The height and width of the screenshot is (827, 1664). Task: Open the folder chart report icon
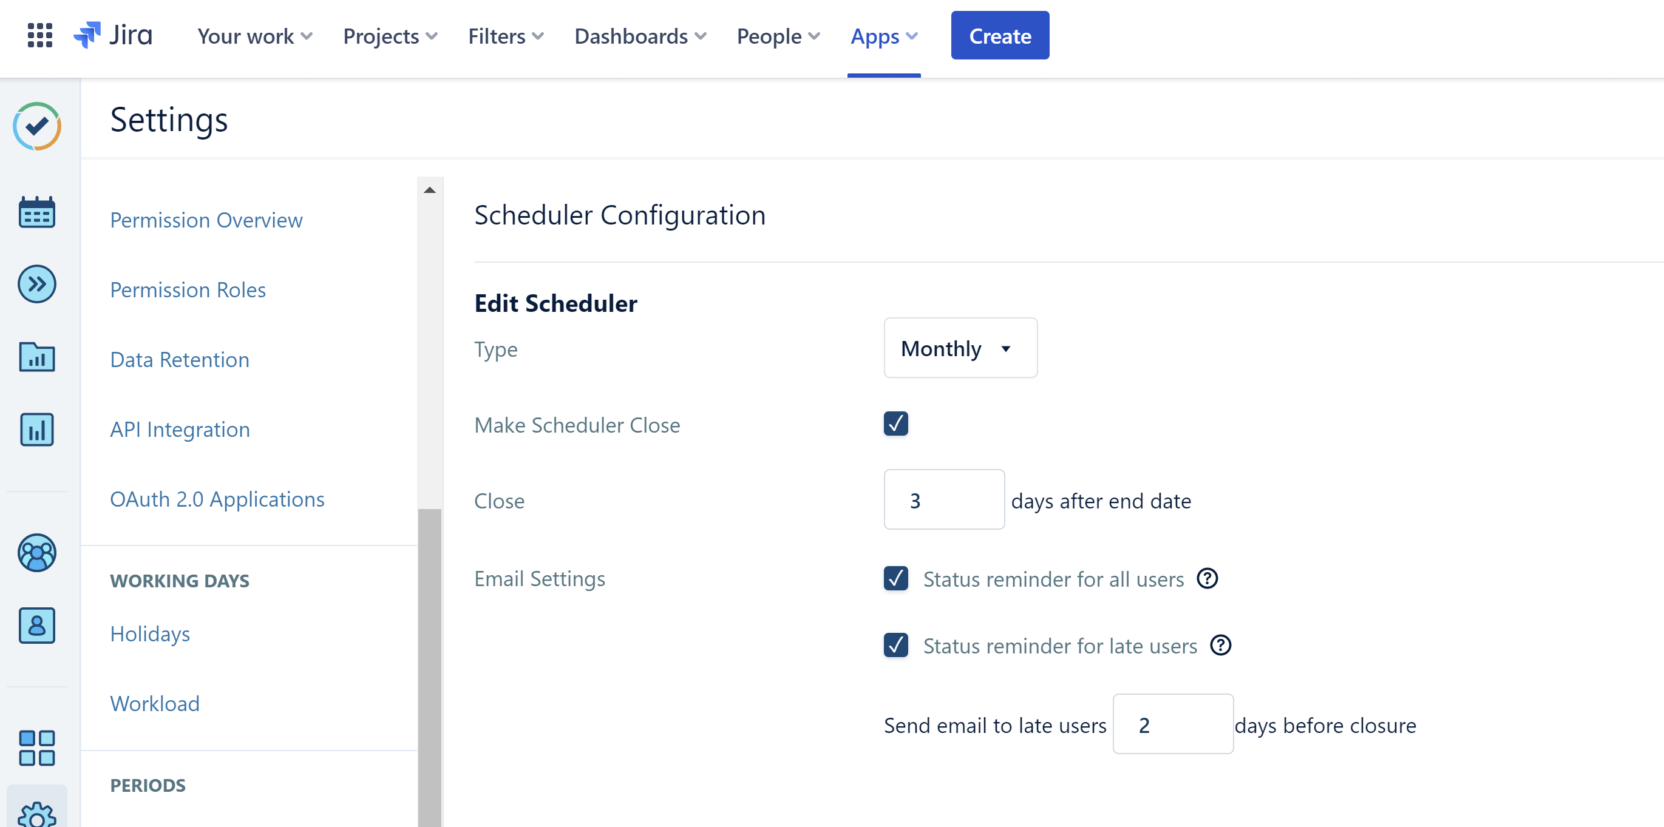pos(37,357)
